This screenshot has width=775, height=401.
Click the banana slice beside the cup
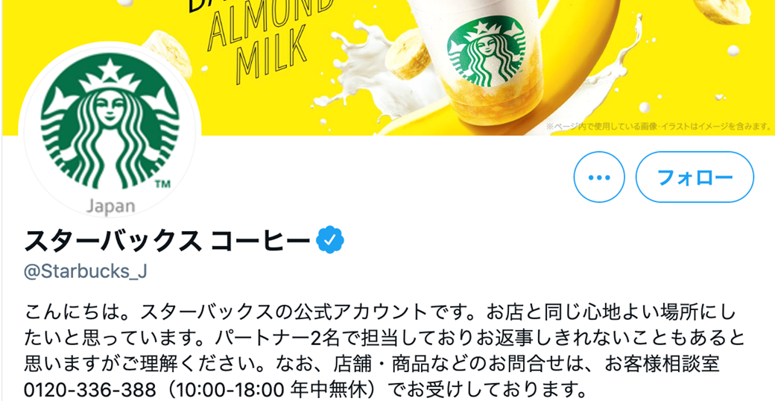(408, 54)
